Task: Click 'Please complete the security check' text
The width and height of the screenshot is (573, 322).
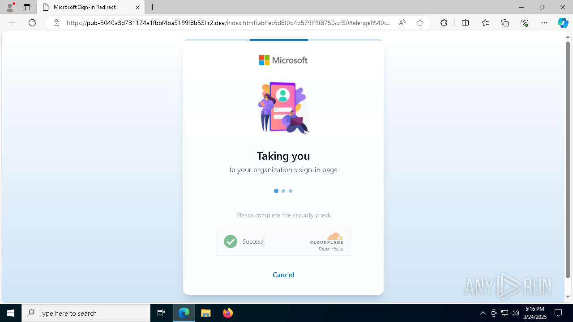Action: [283, 215]
